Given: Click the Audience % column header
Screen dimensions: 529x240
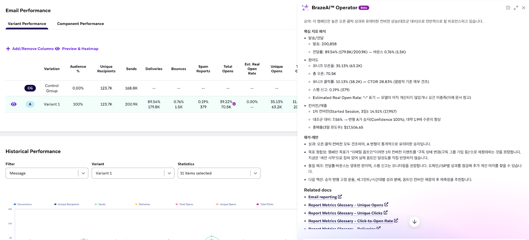Looking at the screenshot, I should [x=78, y=69].
